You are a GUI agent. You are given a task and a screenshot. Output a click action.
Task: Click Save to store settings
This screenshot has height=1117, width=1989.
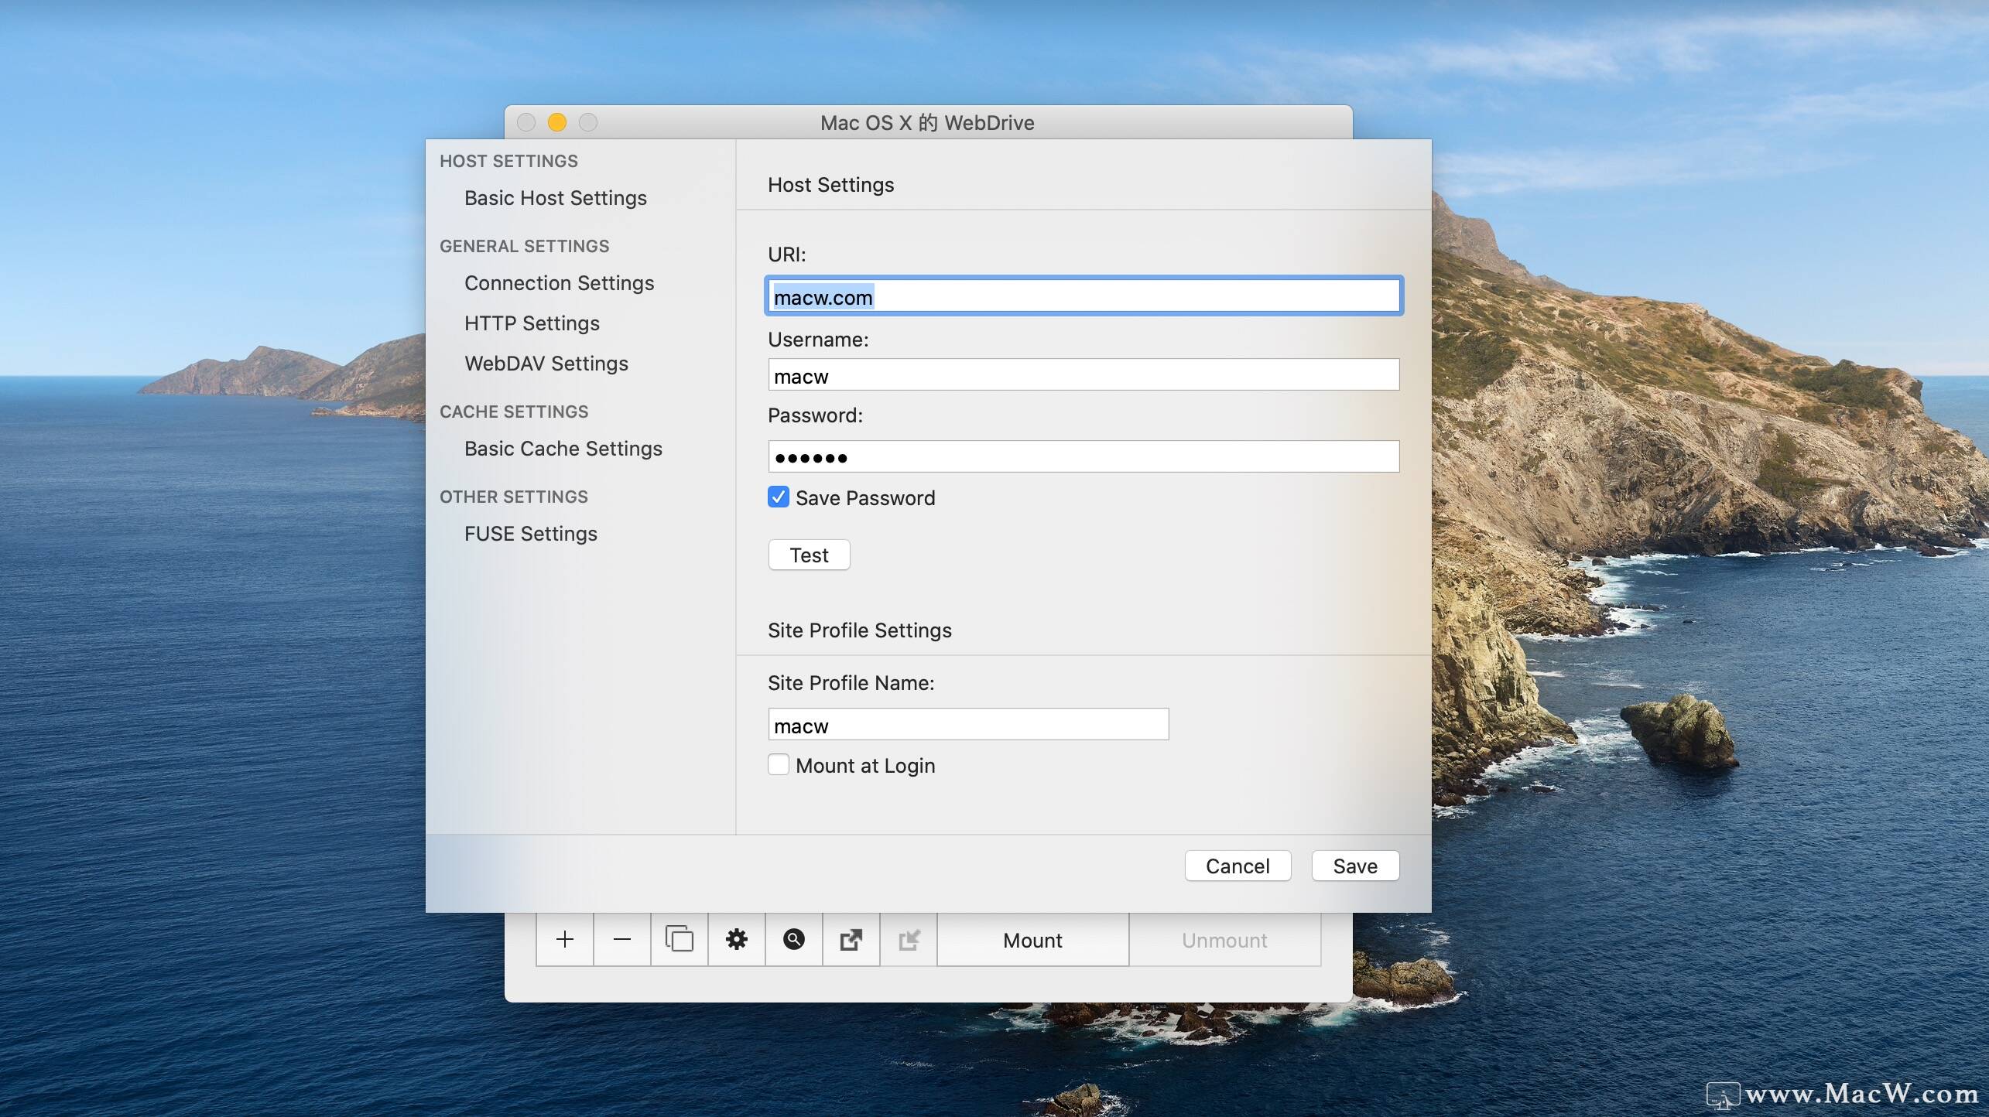(1355, 866)
